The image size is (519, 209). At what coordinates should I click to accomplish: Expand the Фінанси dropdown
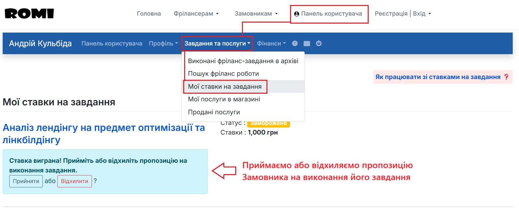pos(271,43)
